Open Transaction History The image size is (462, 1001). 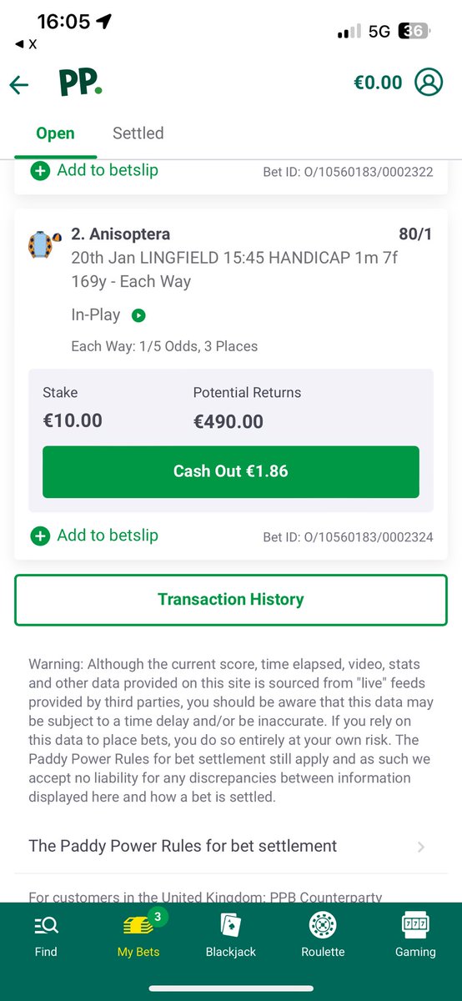[x=231, y=600]
